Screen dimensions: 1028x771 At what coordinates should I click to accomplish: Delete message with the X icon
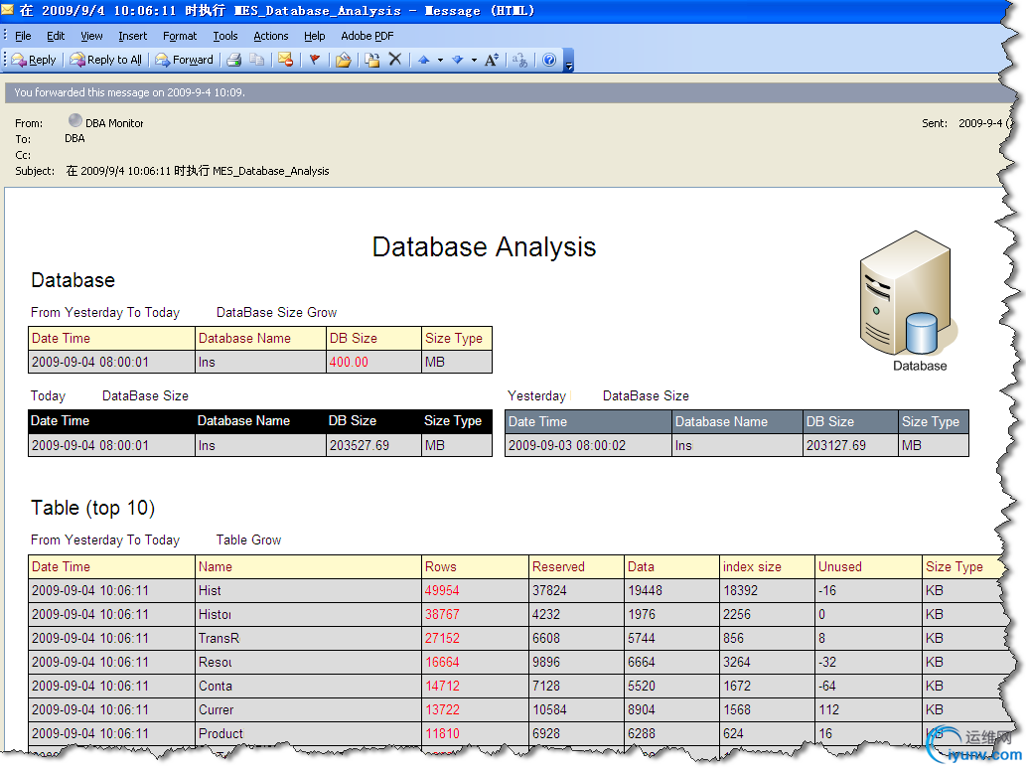pyautogui.click(x=395, y=60)
